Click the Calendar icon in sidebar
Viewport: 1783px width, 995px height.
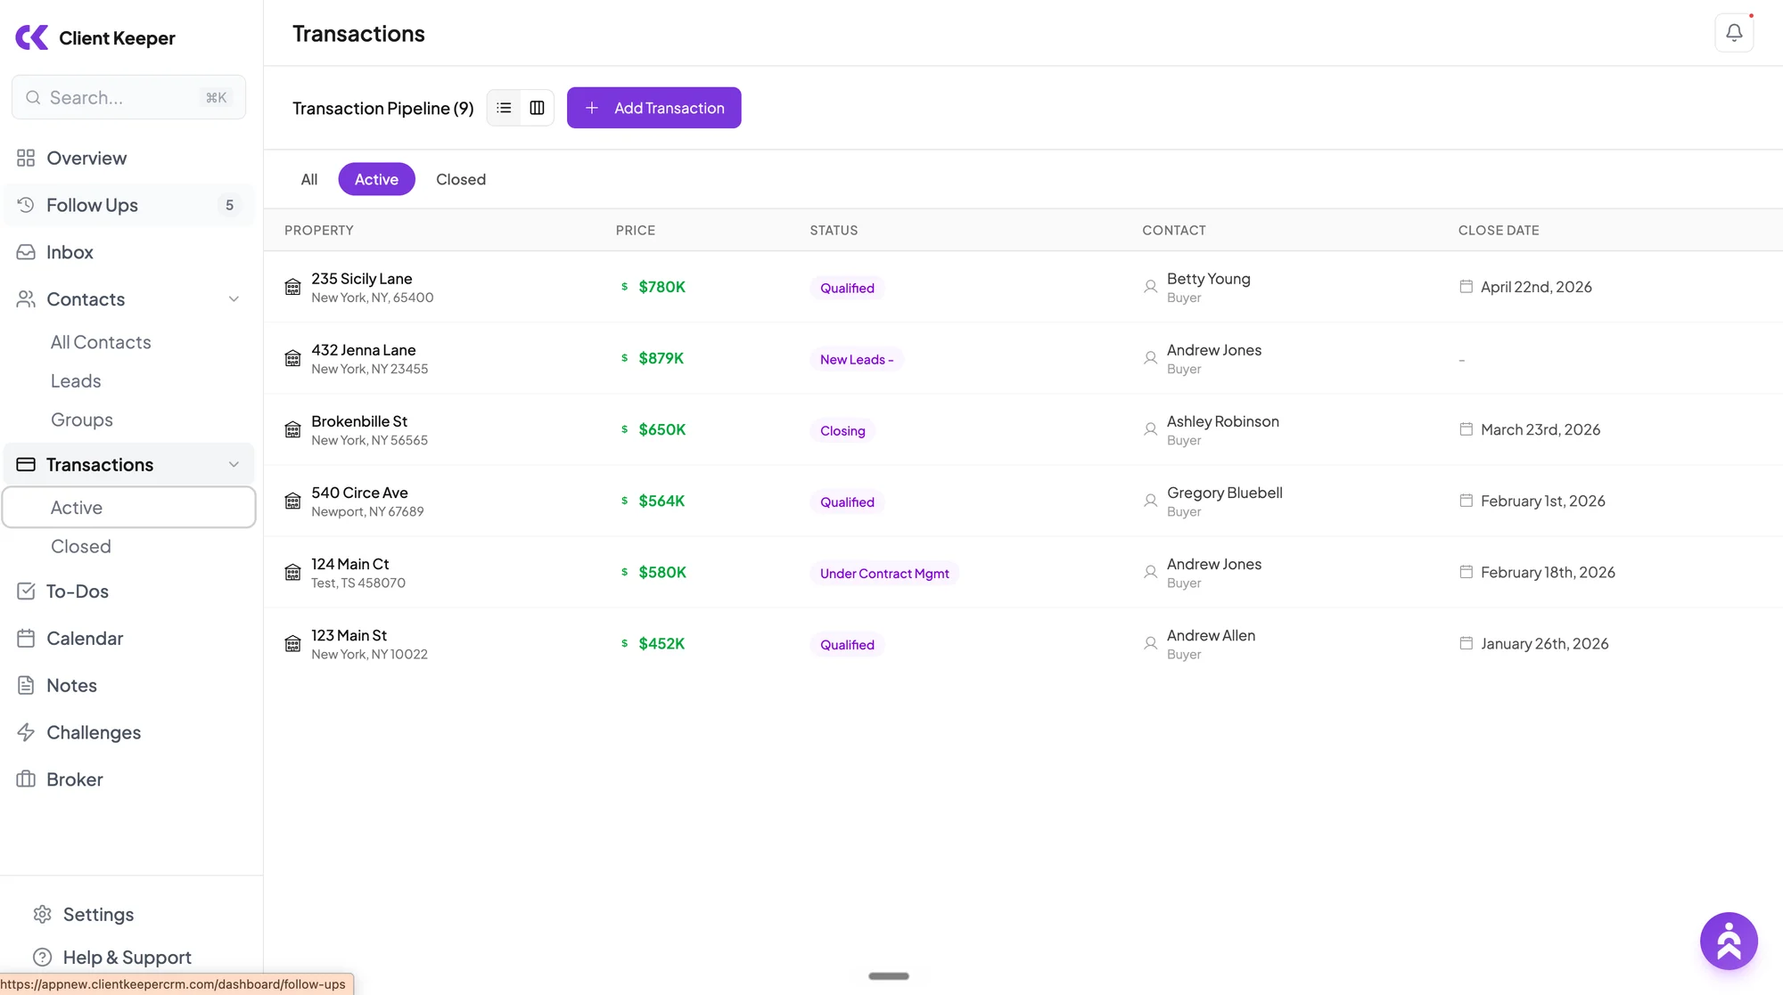tap(26, 638)
